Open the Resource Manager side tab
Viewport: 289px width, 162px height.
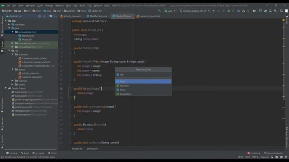click(x=2, y=26)
